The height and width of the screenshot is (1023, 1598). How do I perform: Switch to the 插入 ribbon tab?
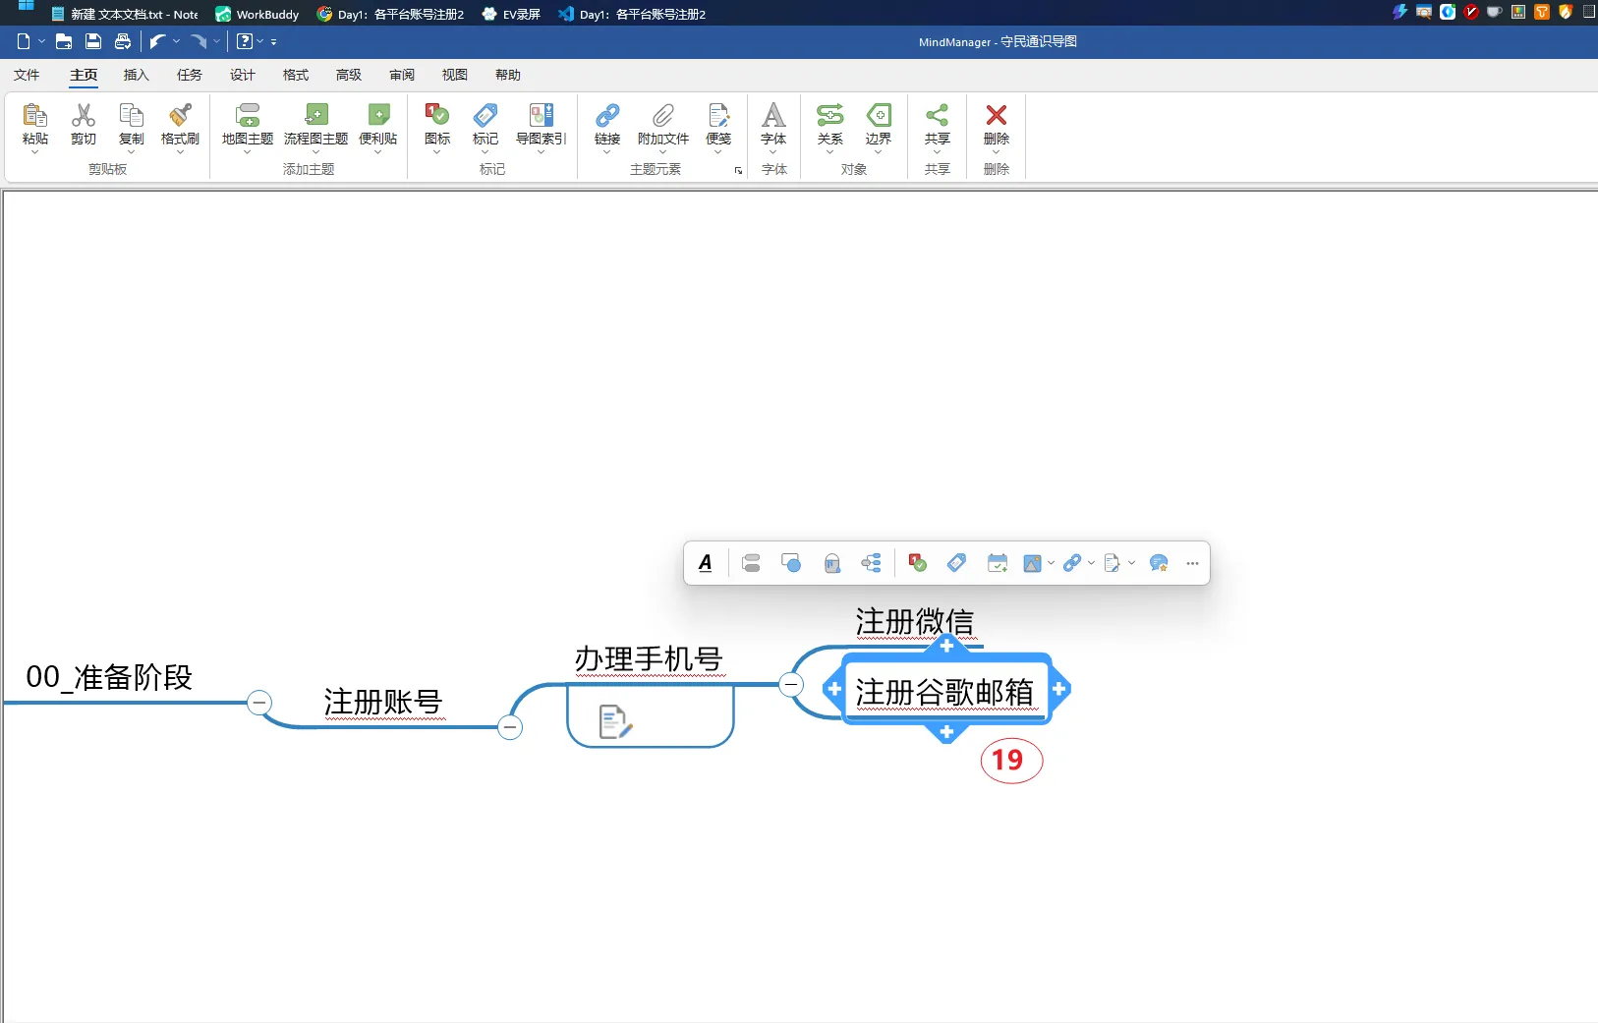pyautogui.click(x=137, y=75)
